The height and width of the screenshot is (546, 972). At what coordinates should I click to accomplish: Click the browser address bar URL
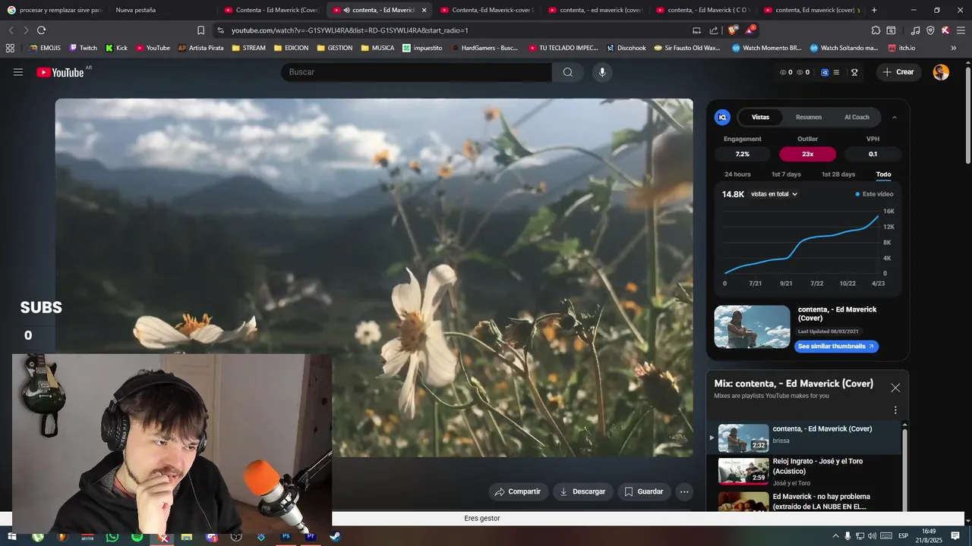tap(350, 30)
